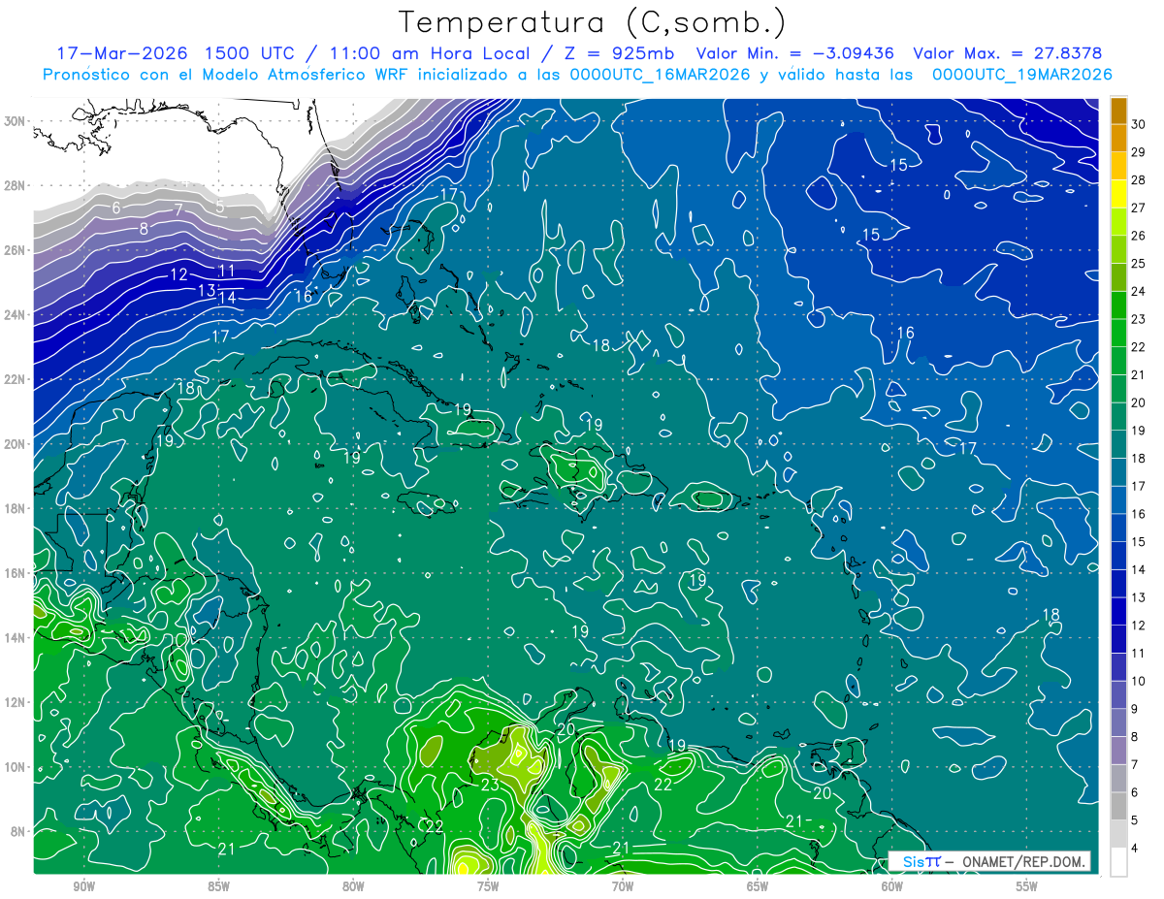
Task: Click the title 'Temperatura (C,somb.)'
Action: [593, 22]
